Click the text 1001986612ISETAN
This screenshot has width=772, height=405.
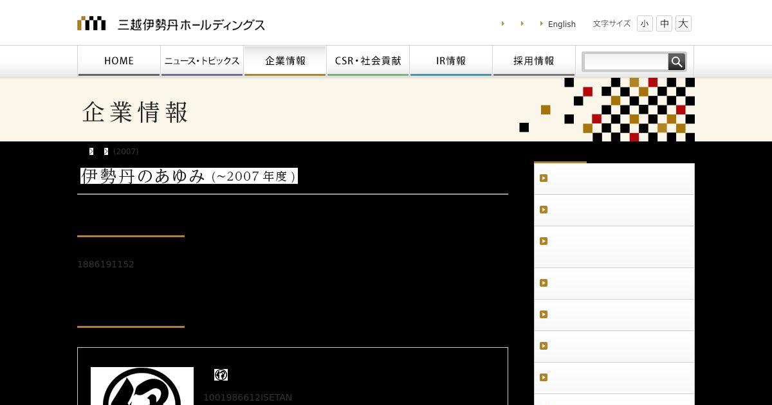point(248,397)
